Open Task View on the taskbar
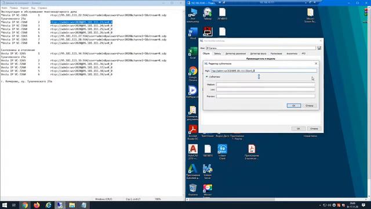The width and height of the screenshot is (371, 209). click(14, 205)
